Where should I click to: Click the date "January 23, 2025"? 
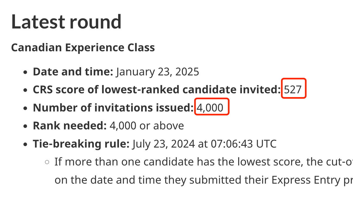pos(157,72)
